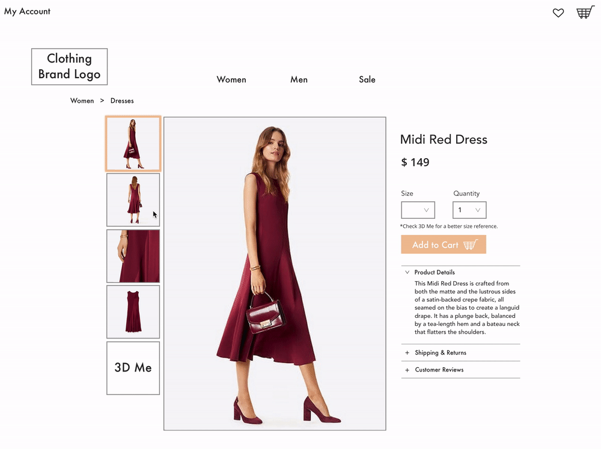Click Add to Cart button
The width and height of the screenshot is (601, 449).
[x=444, y=244]
